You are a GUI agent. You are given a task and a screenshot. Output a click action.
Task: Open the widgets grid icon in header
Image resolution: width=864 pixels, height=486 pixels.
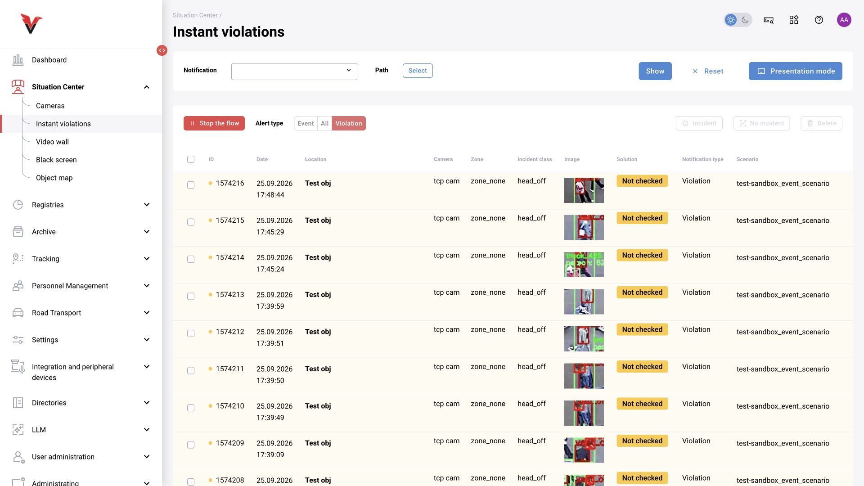point(794,20)
